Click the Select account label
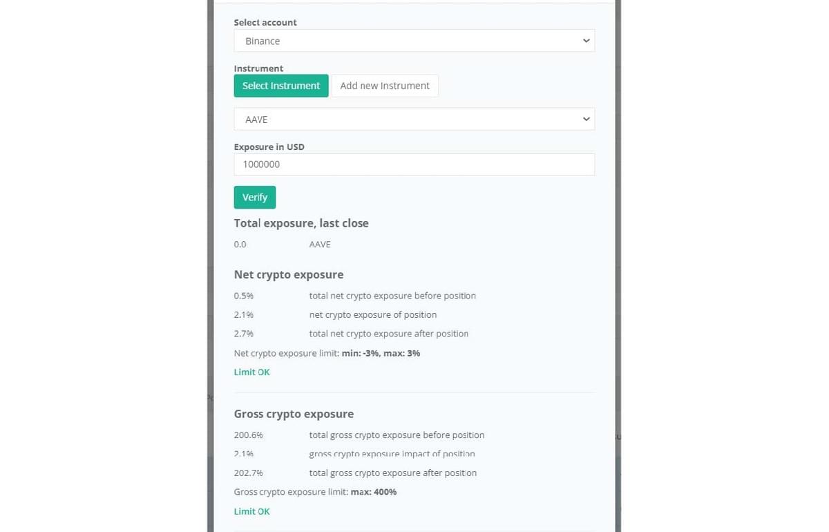829x532 pixels. (x=265, y=22)
